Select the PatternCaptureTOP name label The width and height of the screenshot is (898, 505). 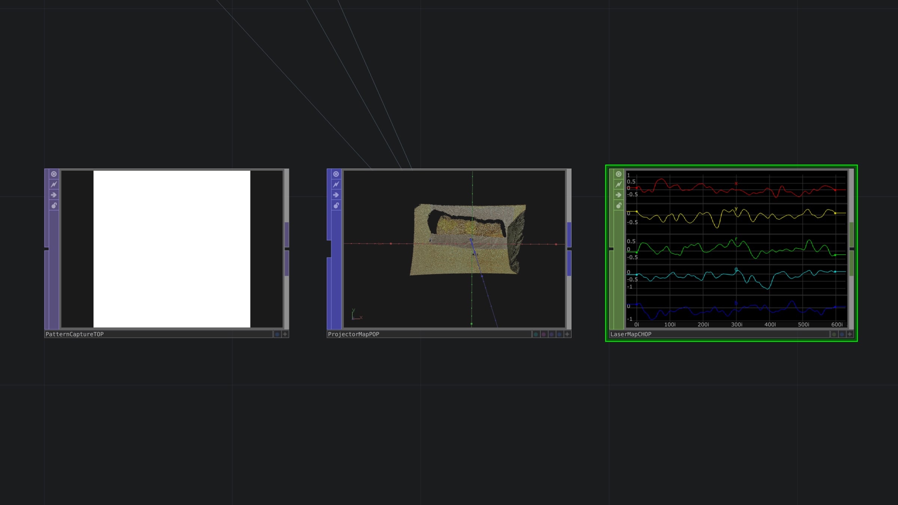click(74, 334)
